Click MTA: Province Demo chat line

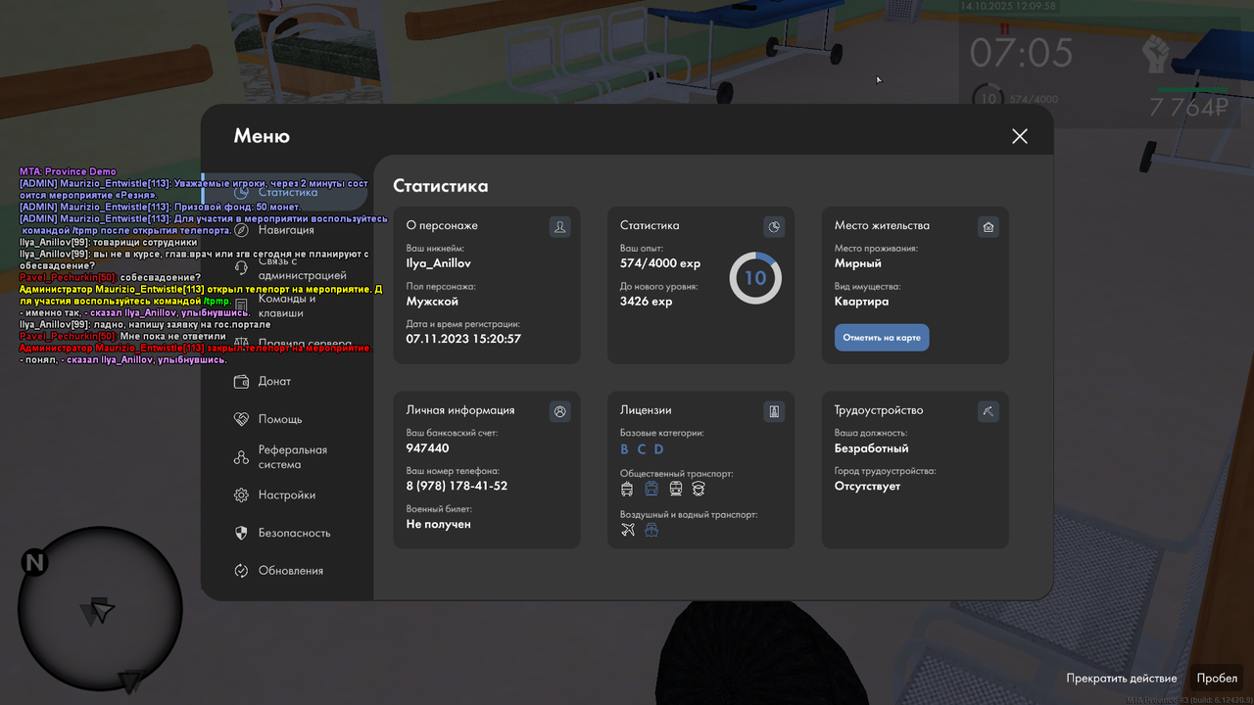(x=68, y=171)
